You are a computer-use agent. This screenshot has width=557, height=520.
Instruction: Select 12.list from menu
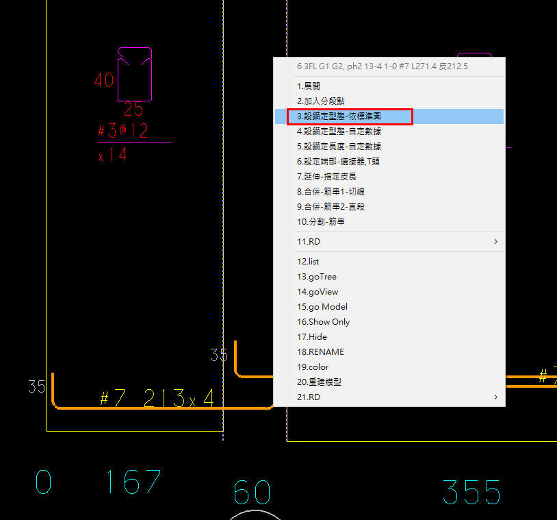coord(389,262)
